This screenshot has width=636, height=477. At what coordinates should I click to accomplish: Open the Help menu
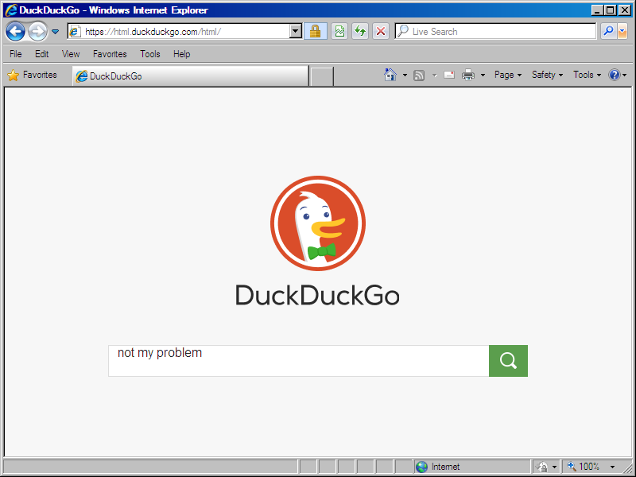pos(182,54)
